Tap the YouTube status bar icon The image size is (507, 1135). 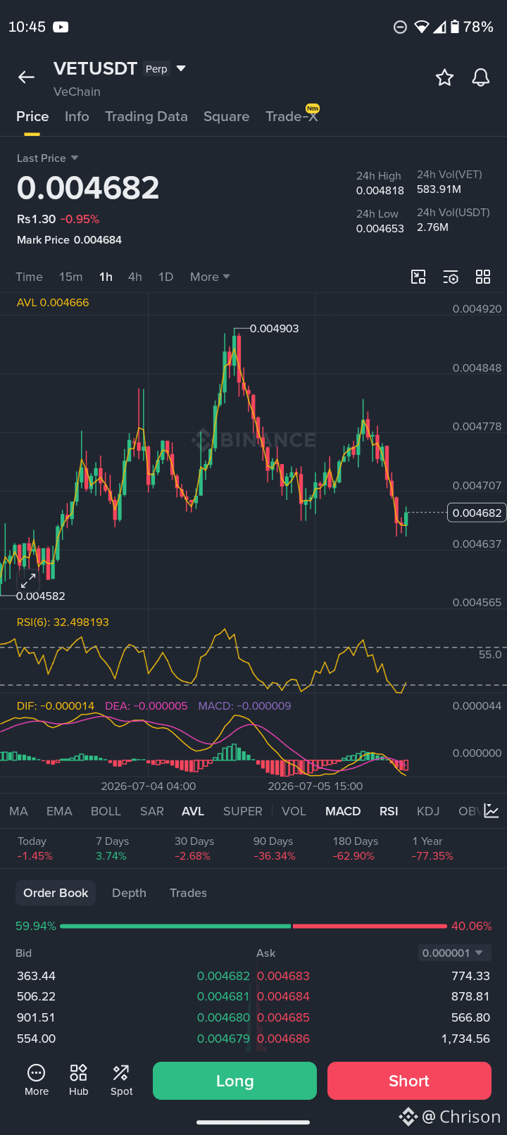(61, 27)
